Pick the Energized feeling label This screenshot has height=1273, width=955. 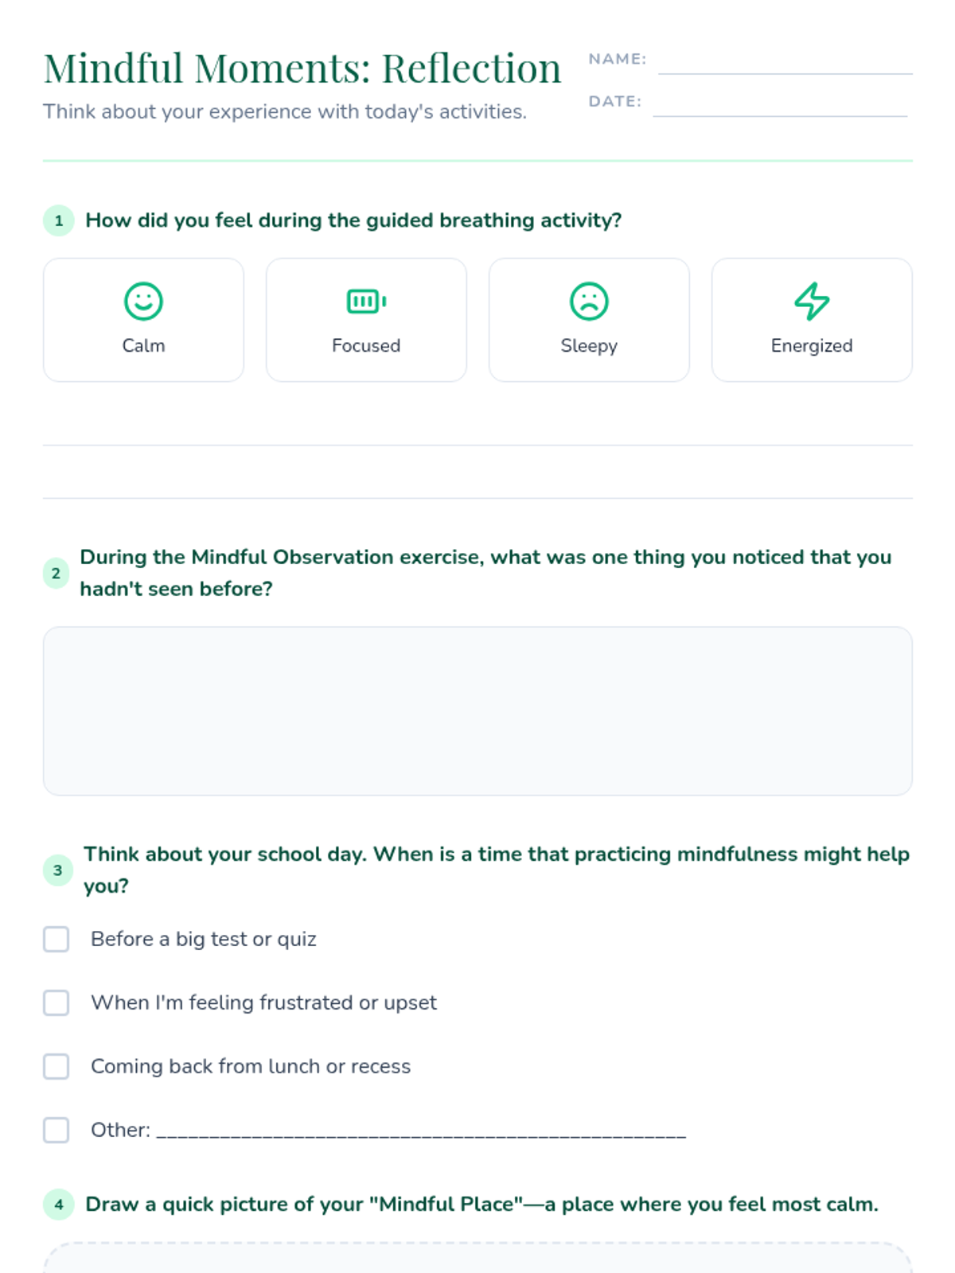(812, 346)
